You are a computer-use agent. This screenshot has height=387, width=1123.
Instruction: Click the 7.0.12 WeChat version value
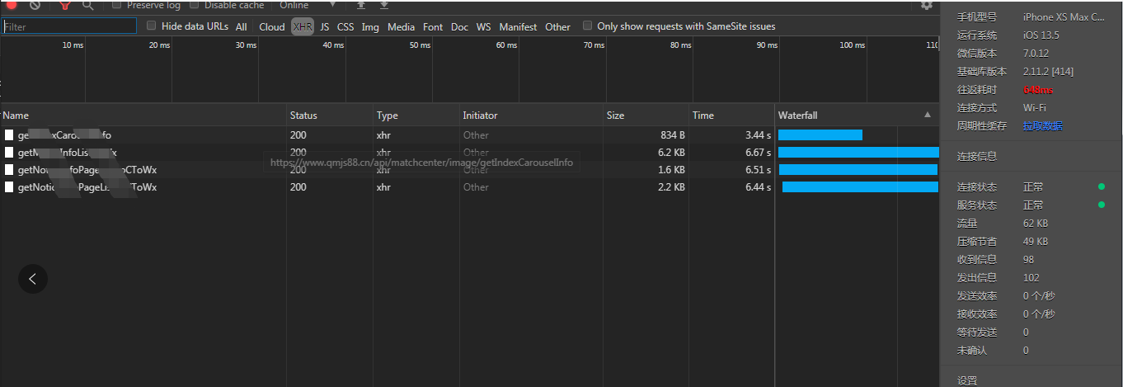pyautogui.click(x=1036, y=53)
